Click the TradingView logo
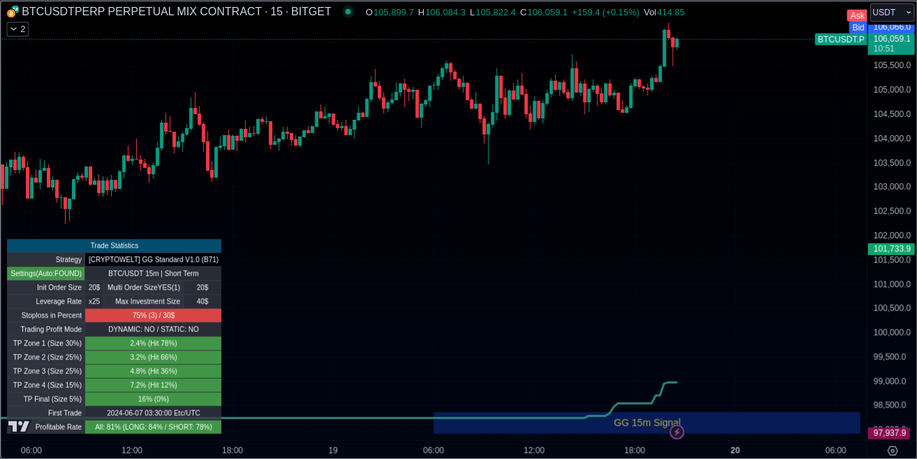 pos(19,426)
